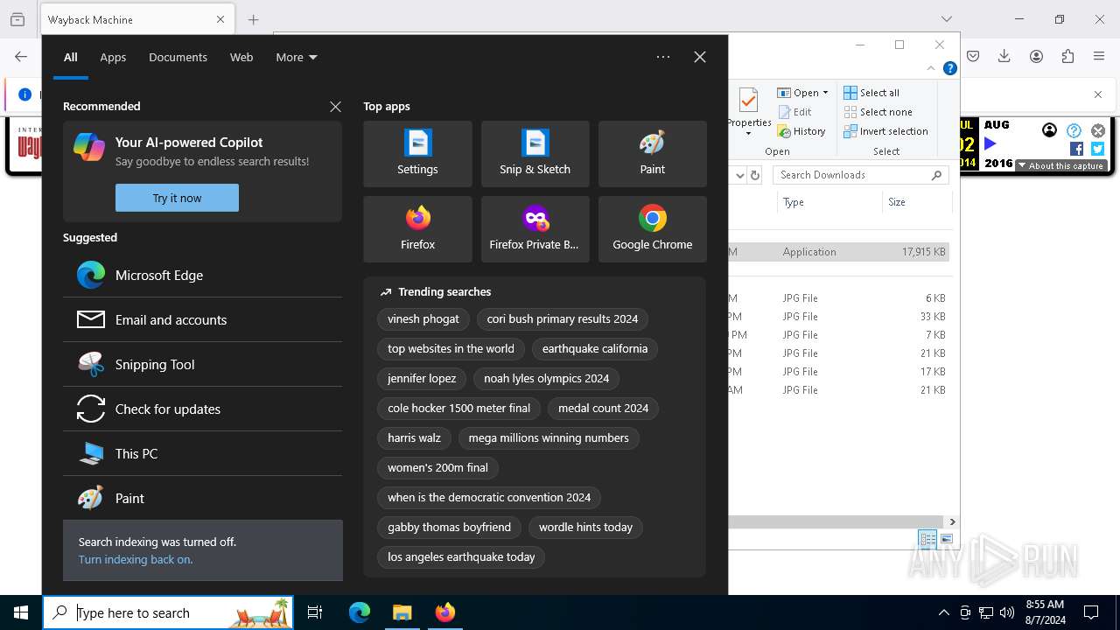Image resolution: width=1120 pixels, height=630 pixels.
Task: Click Try it now Copilot button
Action: tap(177, 198)
